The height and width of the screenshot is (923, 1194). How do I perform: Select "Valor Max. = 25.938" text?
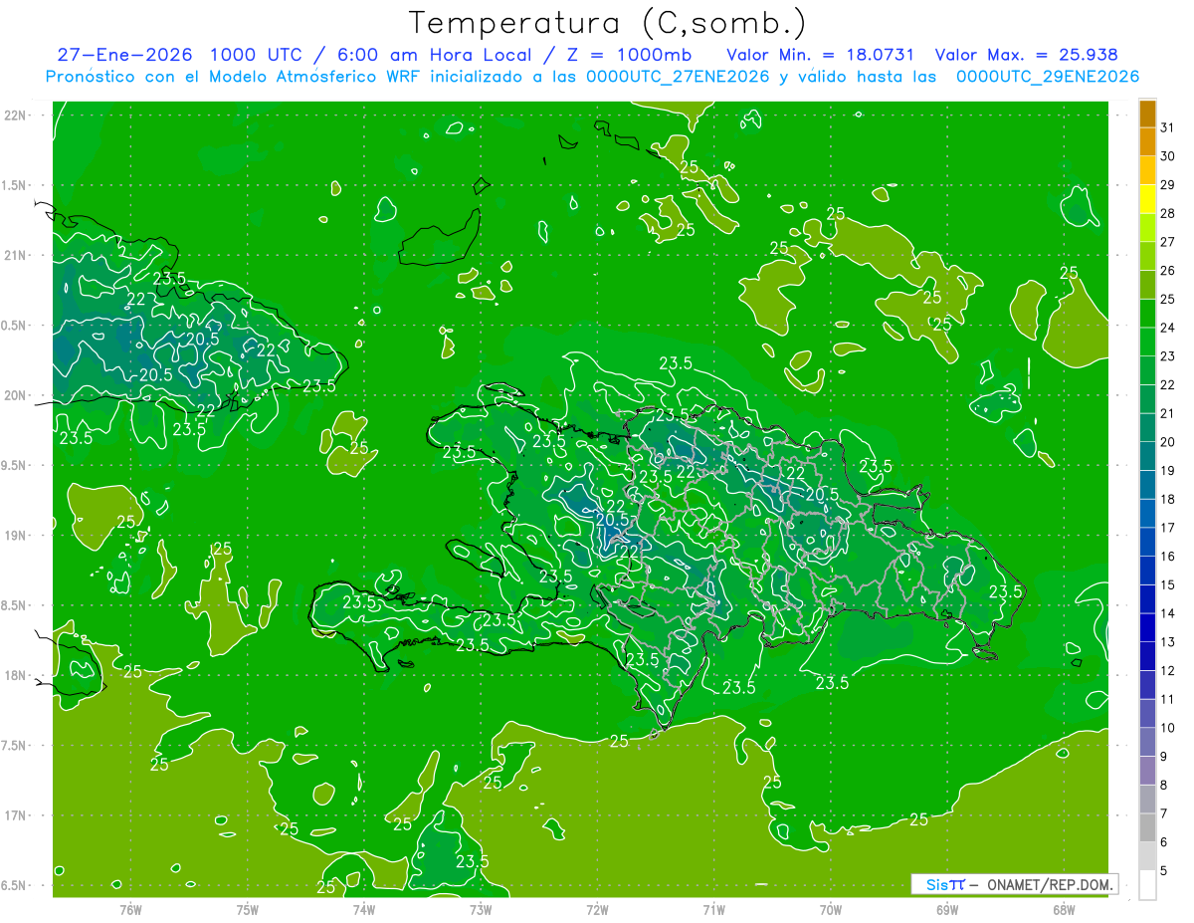pos(1026,55)
